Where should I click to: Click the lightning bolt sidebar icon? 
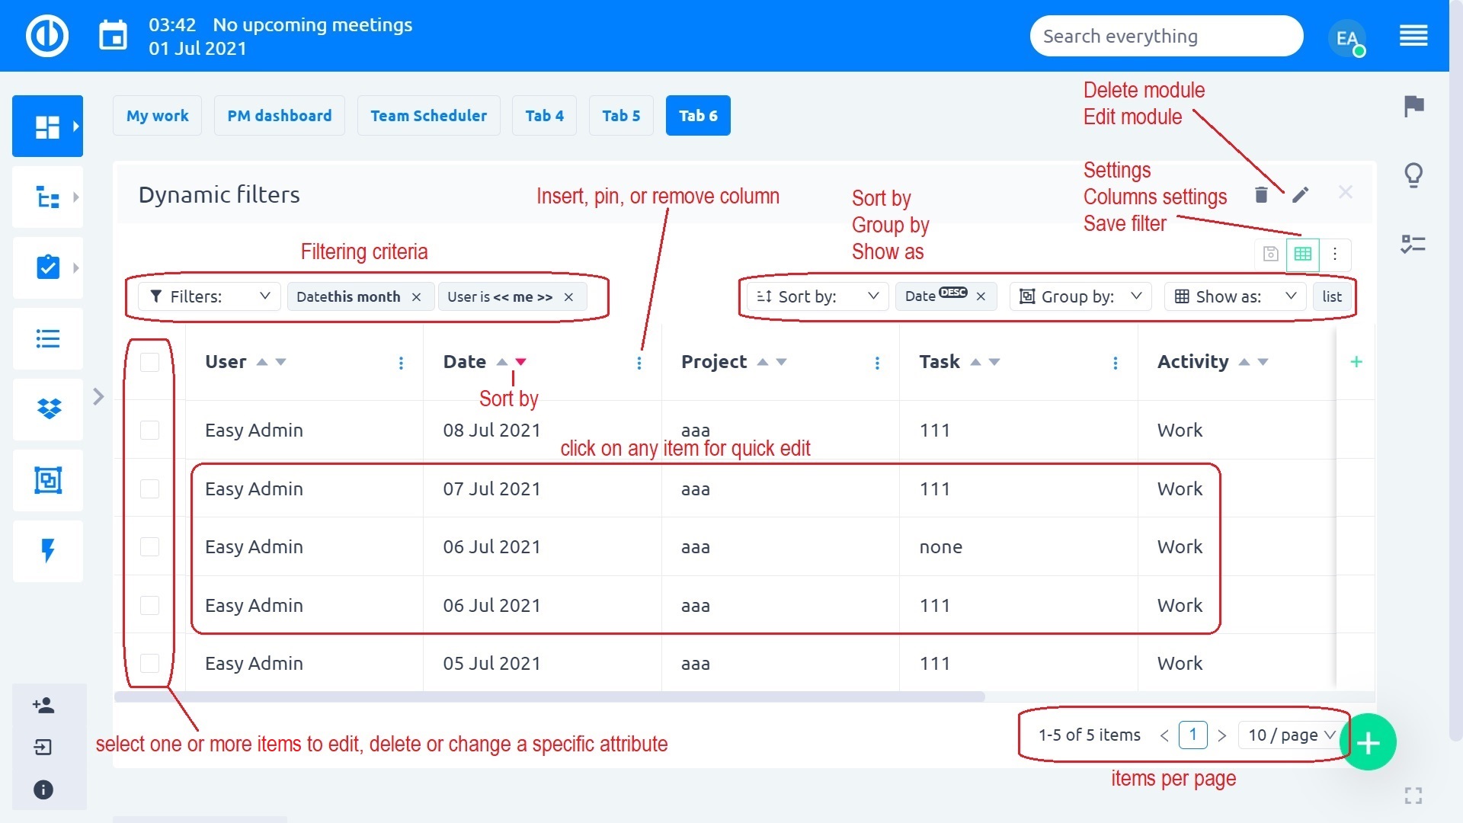click(48, 551)
